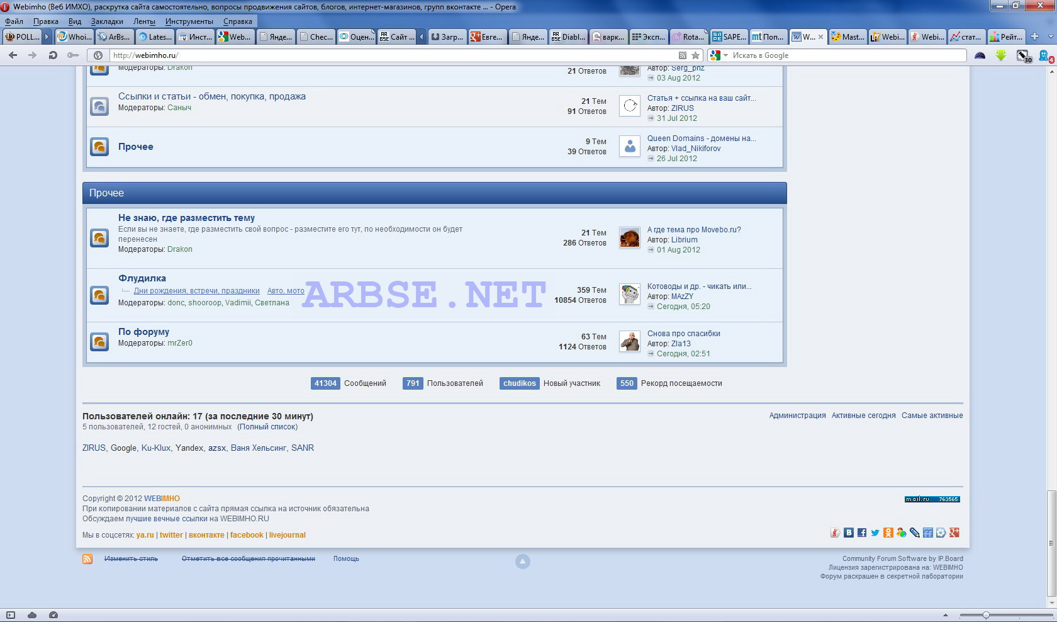Go back with the browser back arrow
1057x622 pixels.
(x=13, y=55)
